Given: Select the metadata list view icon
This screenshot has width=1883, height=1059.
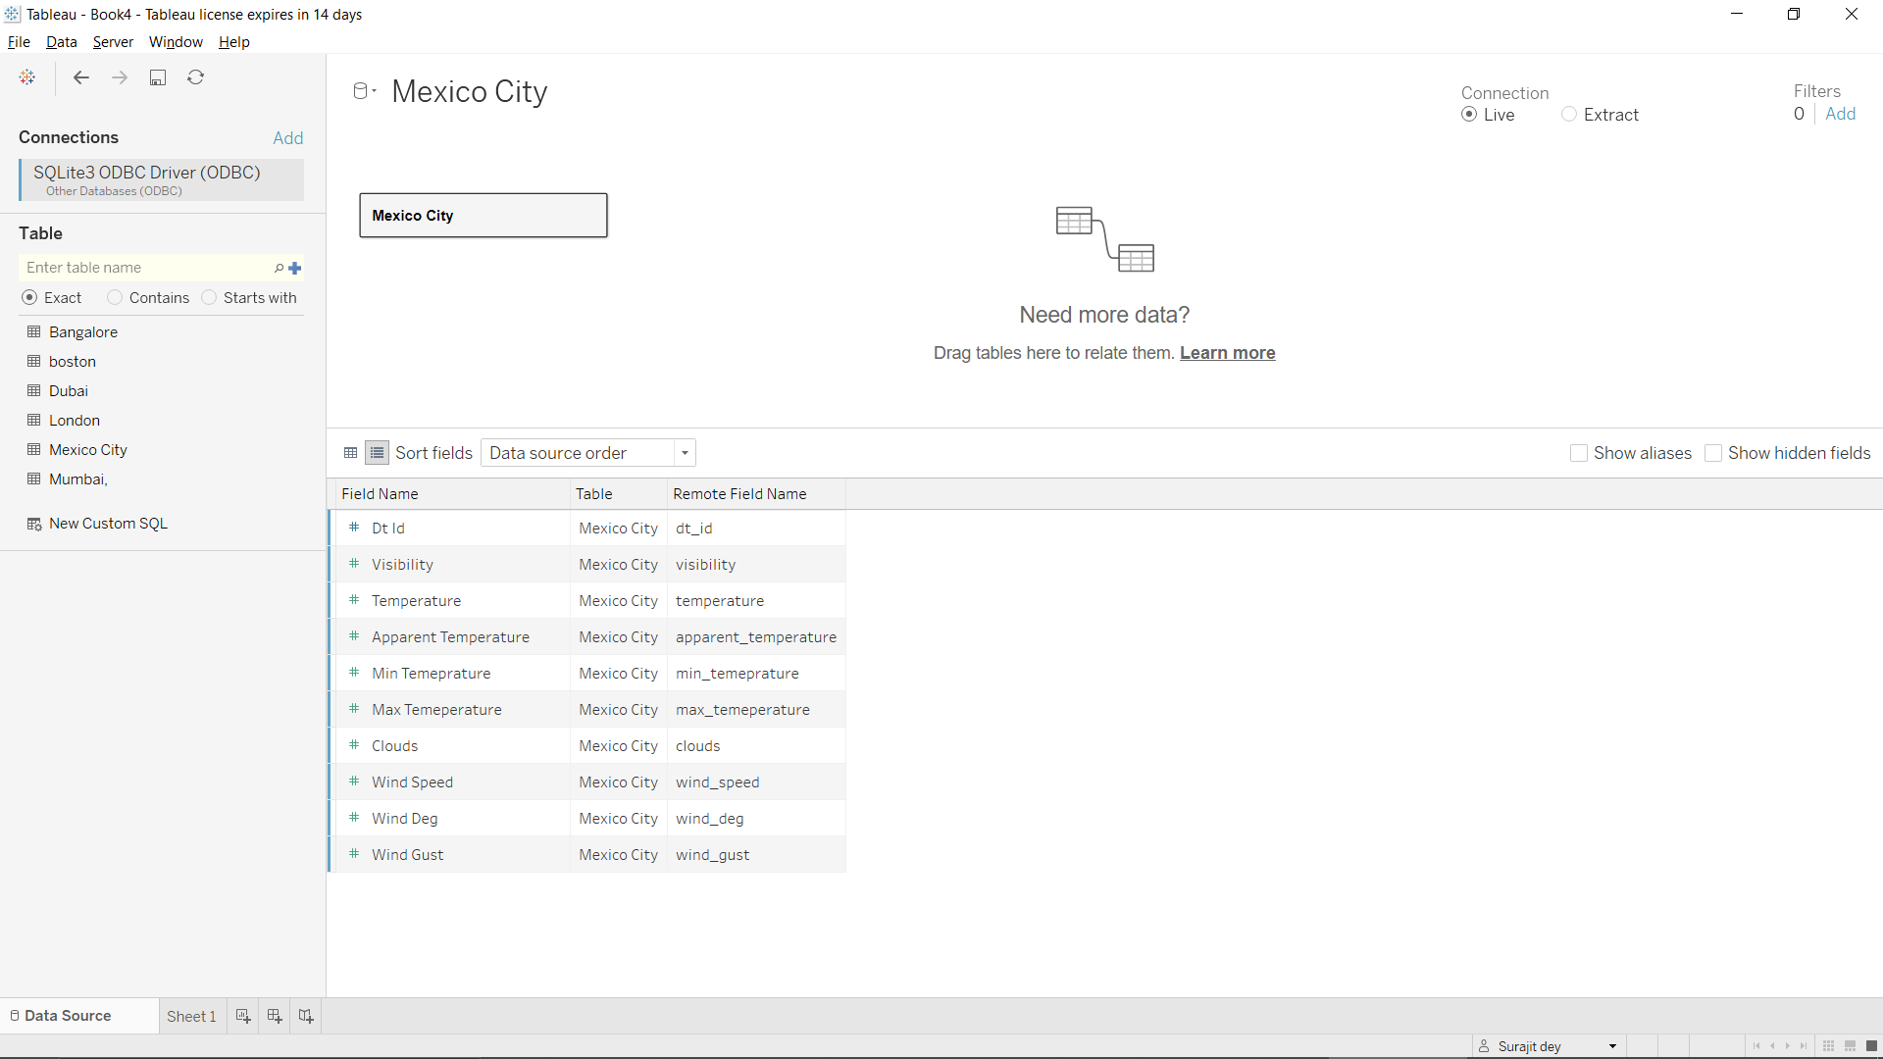Looking at the screenshot, I should (377, 452).
